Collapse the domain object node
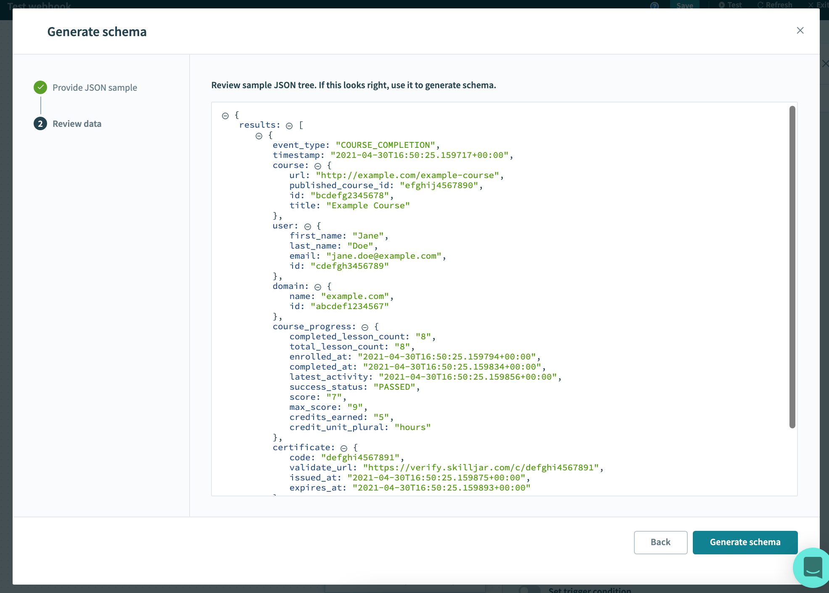 [x=318, y=287]
